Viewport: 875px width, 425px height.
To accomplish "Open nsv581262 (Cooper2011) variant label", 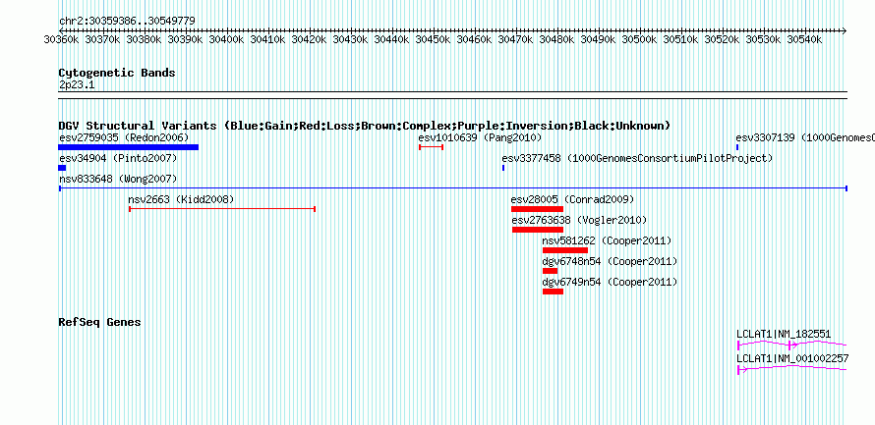I will 608,241.
